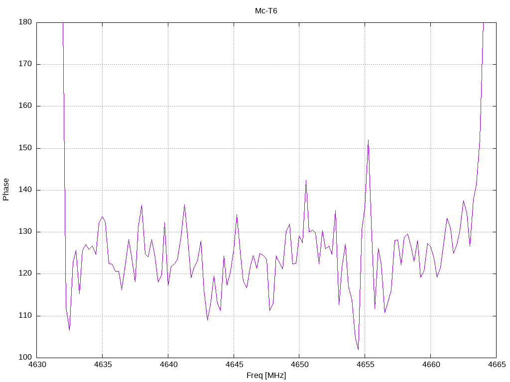Screen dimensions: 510x382
Task: Click the Phase y-axis label
Action: (6, 190)
